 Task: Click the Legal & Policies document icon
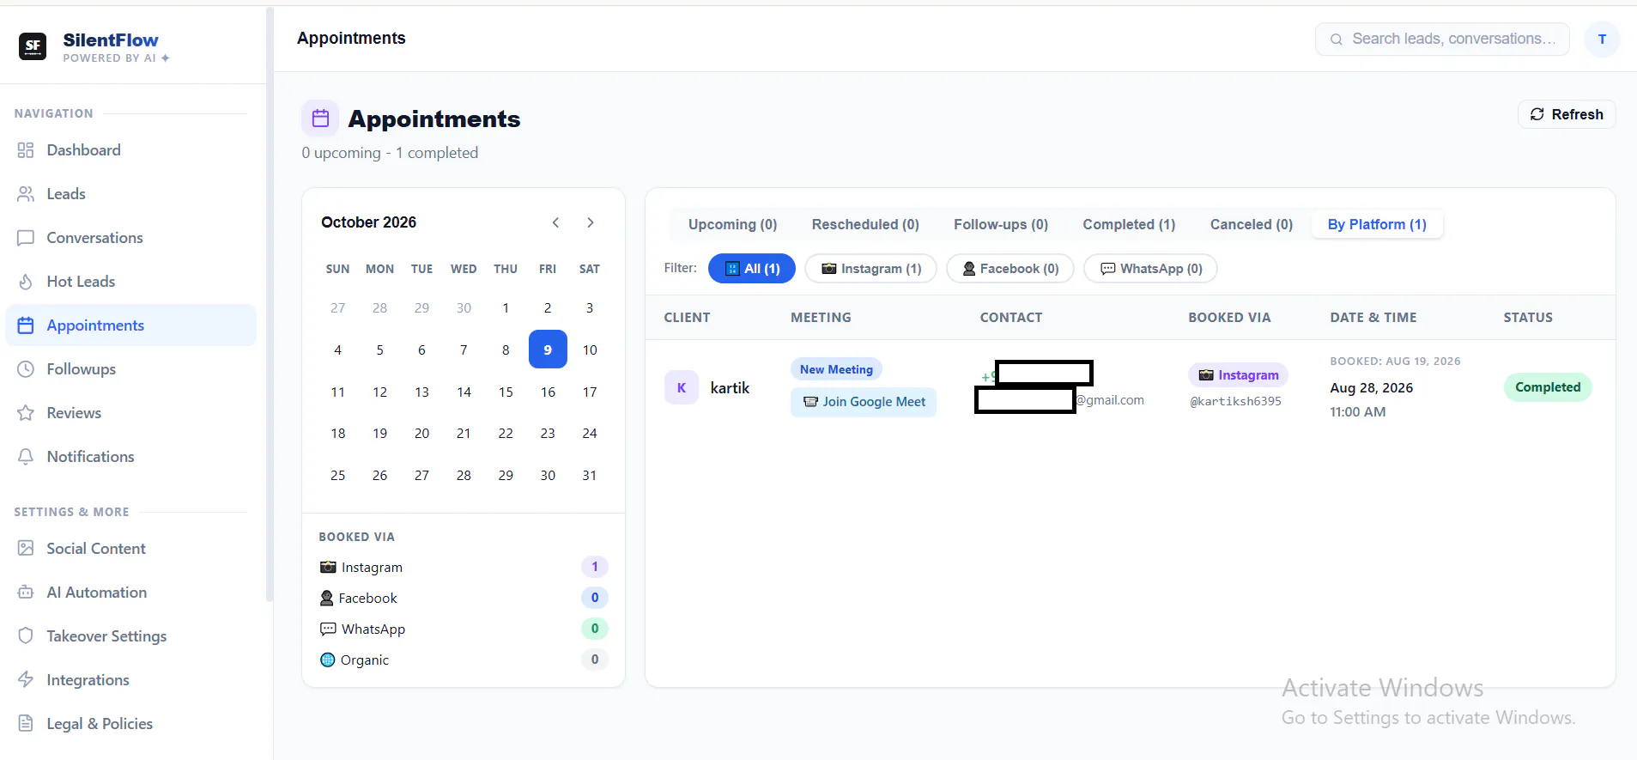[x=26, y=724]
